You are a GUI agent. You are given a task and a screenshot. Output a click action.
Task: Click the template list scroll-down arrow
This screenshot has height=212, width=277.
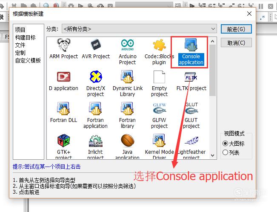click(x=212, y=155)
